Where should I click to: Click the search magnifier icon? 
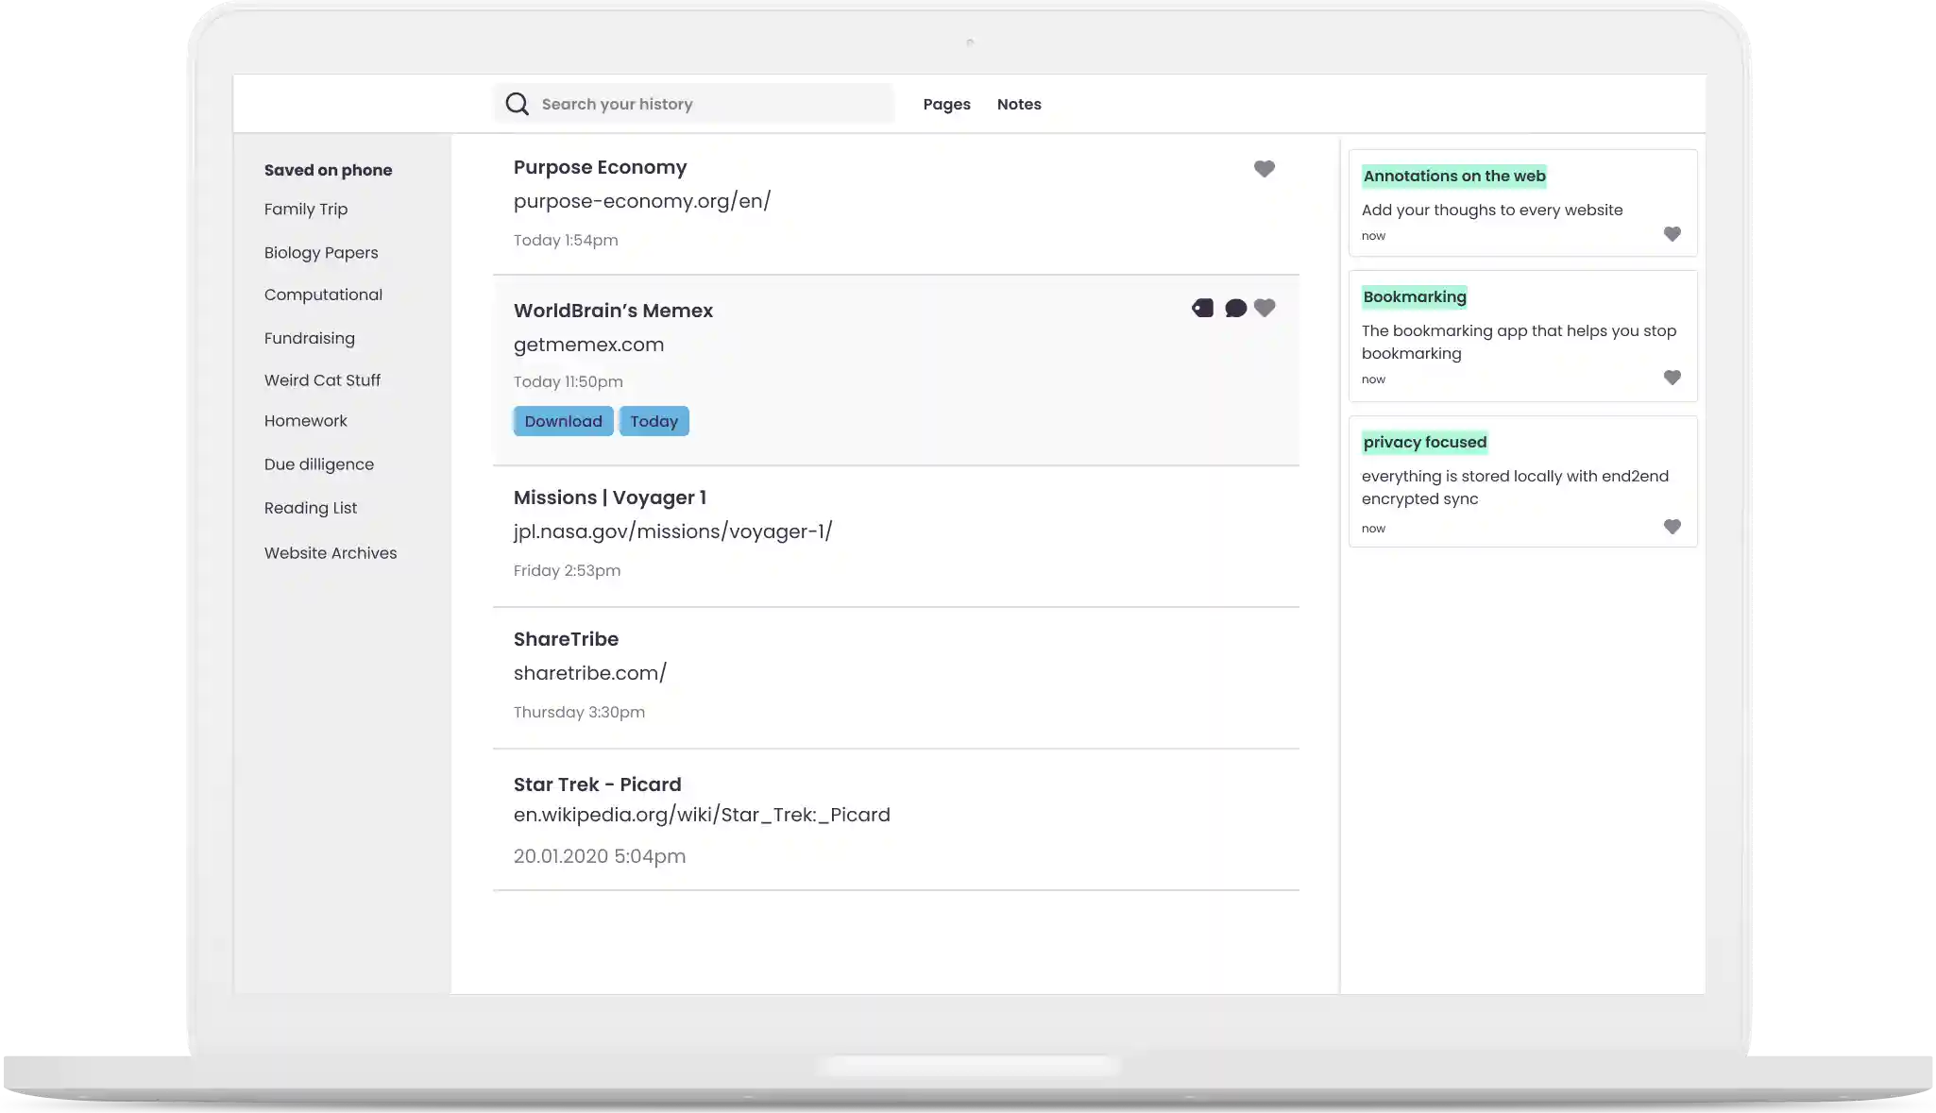point(517,104)
